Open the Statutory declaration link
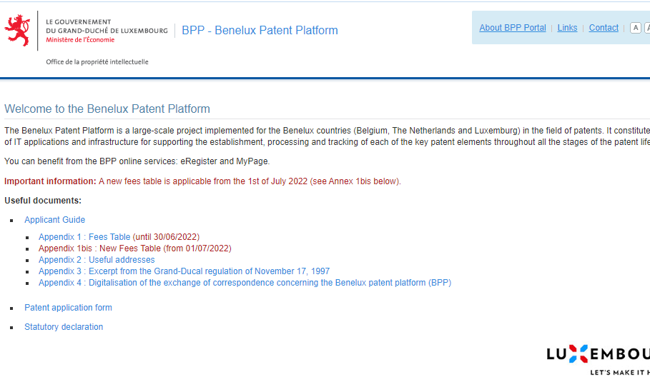This screenshot has height=392, width=650. point(64,327)
